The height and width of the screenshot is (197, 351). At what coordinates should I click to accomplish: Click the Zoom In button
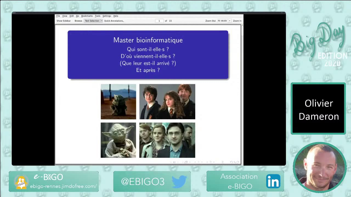point(237,21)
